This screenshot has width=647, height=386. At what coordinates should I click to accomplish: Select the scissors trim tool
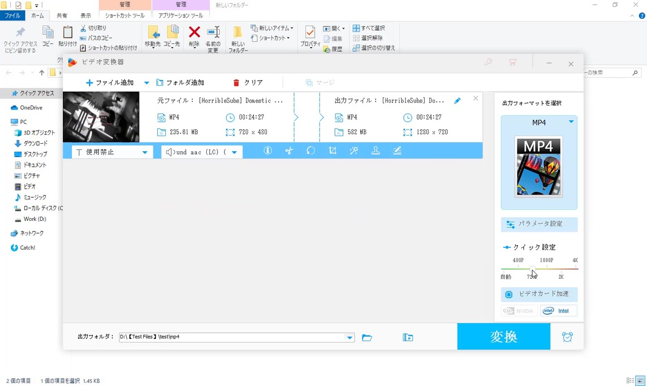(x=289, y=151)
